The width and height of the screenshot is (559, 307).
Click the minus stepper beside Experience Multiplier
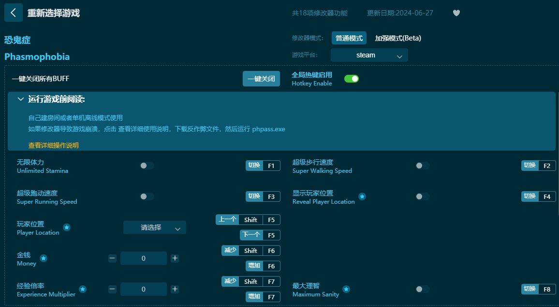pos(112,289)
